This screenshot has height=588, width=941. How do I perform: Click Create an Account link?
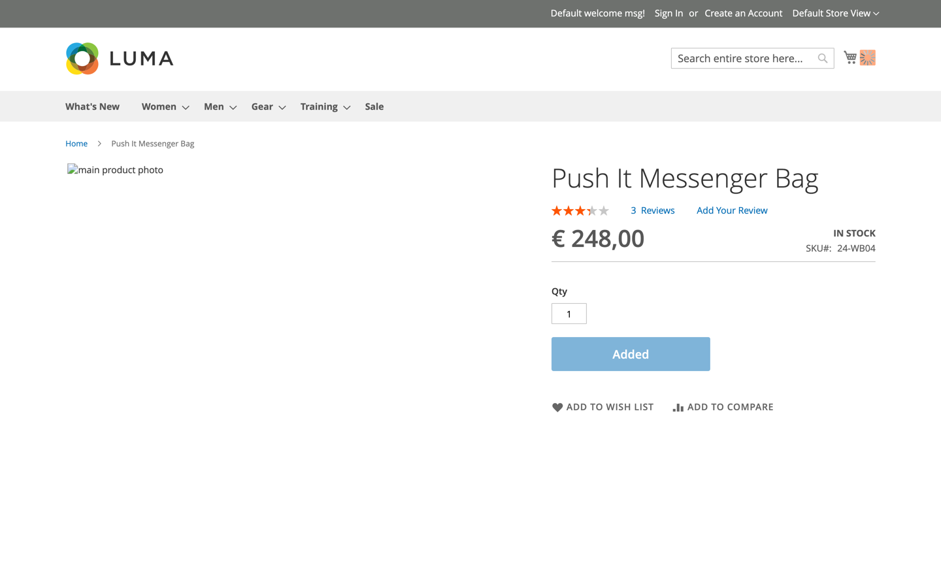743,13
